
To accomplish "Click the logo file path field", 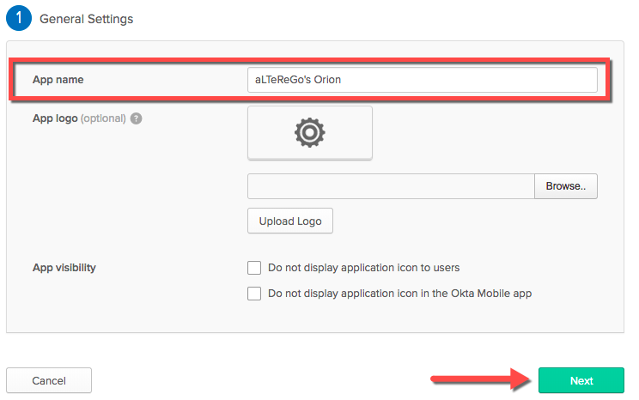I will coord(391,186).
